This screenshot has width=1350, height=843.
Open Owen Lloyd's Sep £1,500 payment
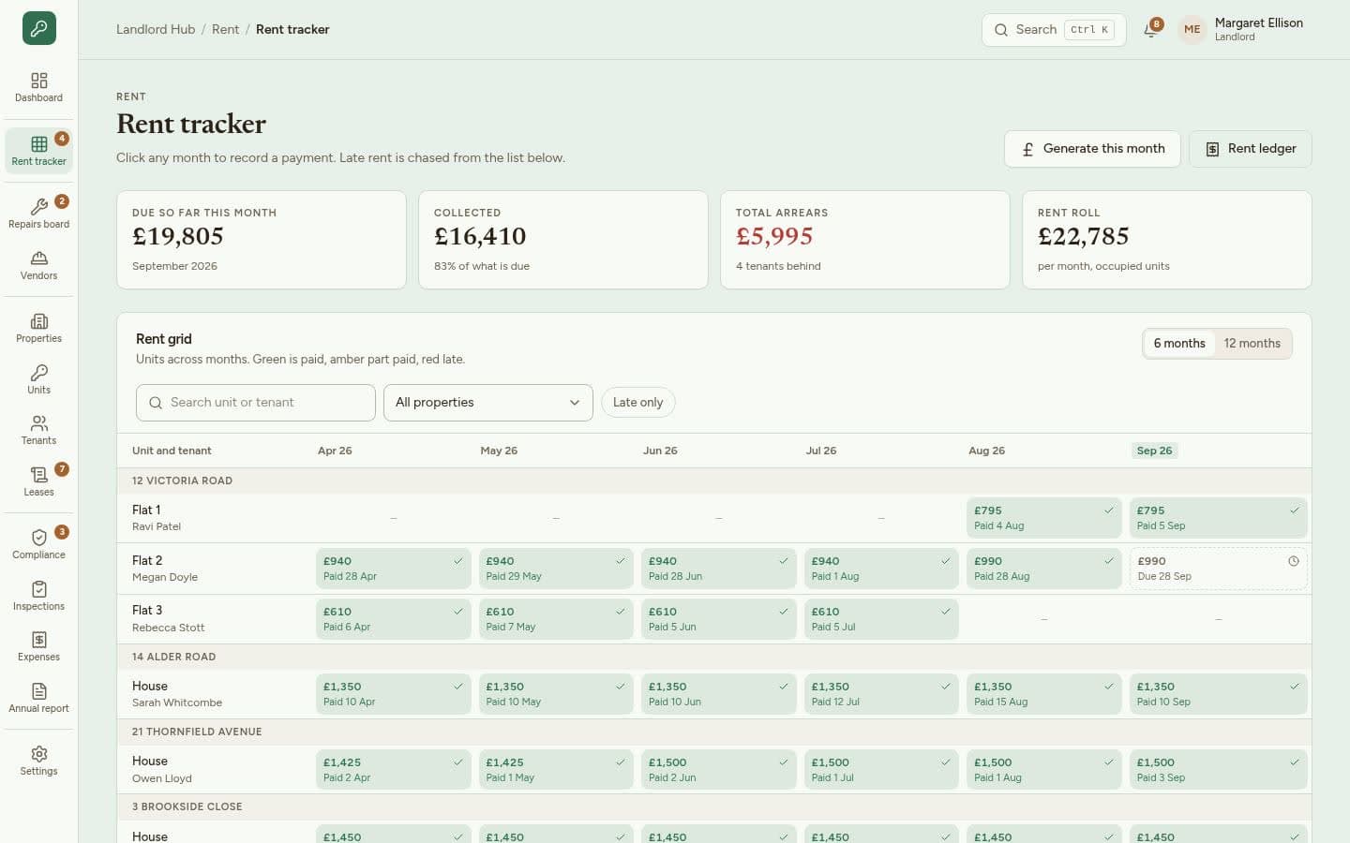(1218, 770)
